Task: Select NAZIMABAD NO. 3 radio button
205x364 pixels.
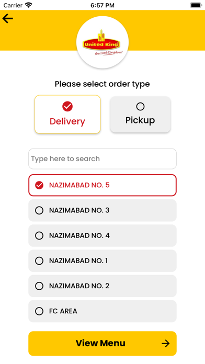Action: pyautogui.click(x=39, y=211)
